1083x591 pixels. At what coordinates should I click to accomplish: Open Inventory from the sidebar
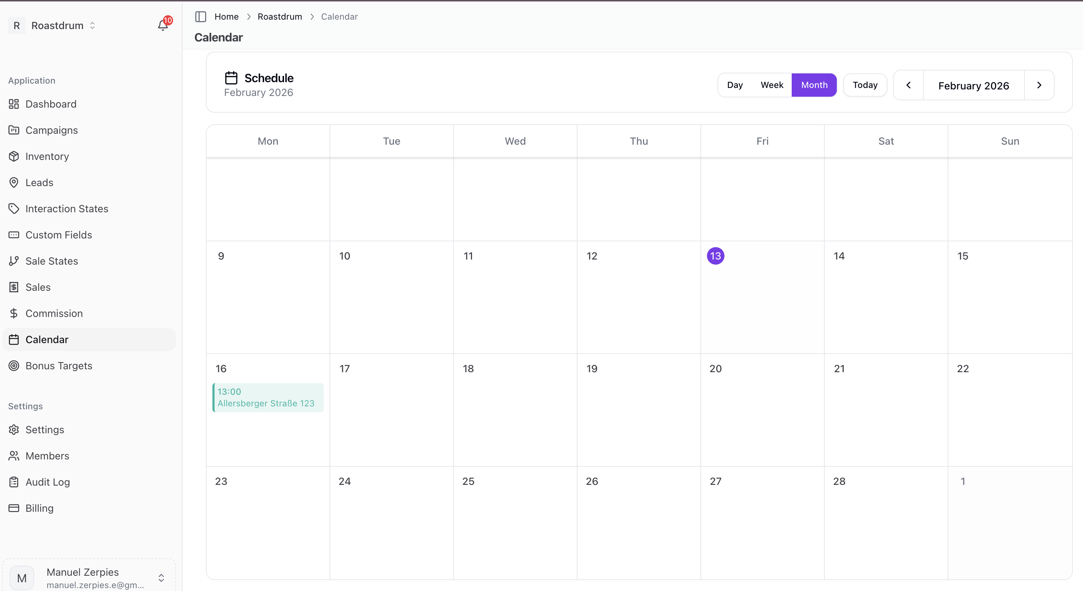[47, 156]
